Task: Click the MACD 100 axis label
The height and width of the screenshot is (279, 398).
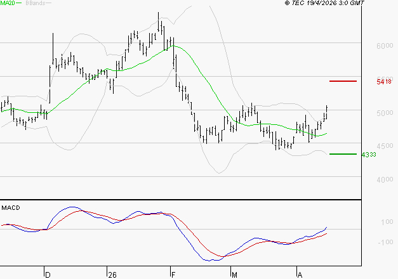Action: click(387, 222)
